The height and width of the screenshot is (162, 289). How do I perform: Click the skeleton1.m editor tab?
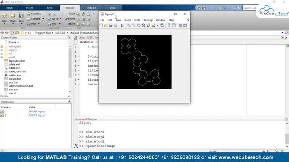click(87, 42)
